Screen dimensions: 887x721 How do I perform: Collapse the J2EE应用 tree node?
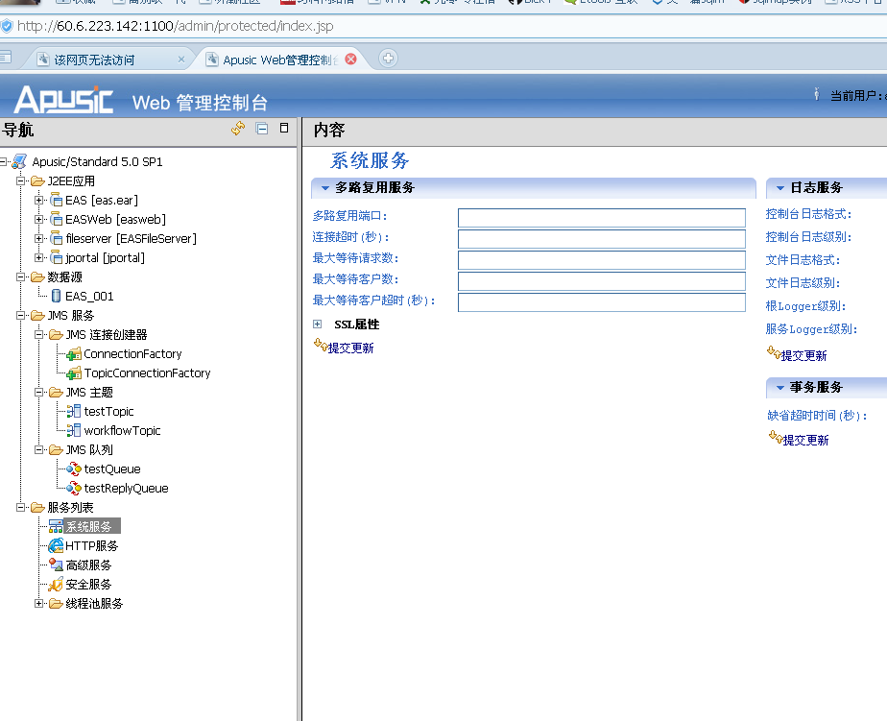[x=21, y=181]
